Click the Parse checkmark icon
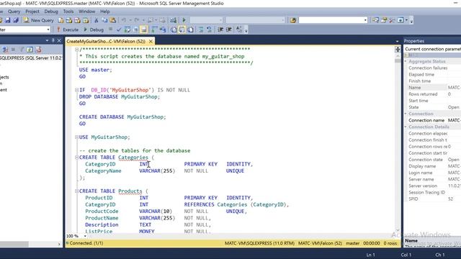This screenshot has height=259, width=461. coord(119,29)
